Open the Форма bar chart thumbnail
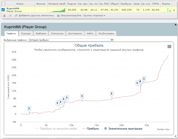The height and width of the screenshot is (139, 178). 166,10
